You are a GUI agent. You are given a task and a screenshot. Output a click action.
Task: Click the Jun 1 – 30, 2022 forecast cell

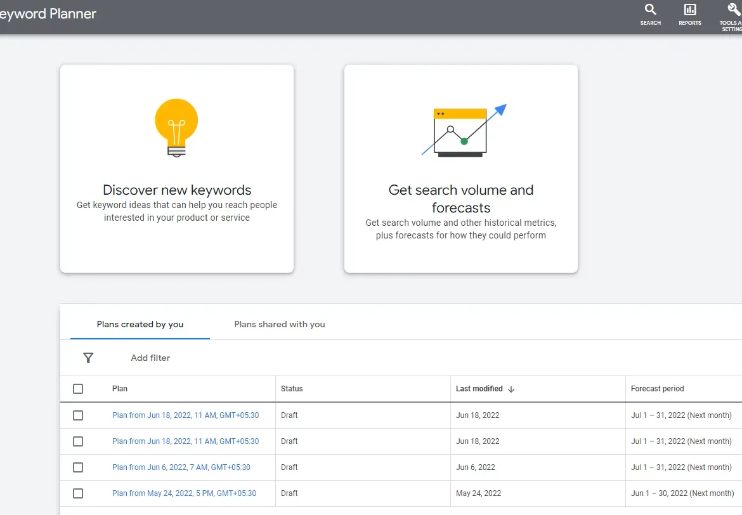[x=682, y=493]
